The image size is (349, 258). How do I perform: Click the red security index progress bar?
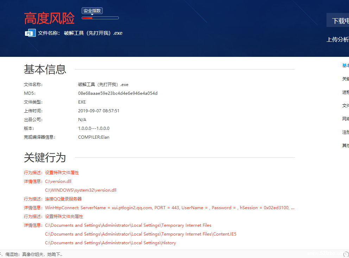100,18
